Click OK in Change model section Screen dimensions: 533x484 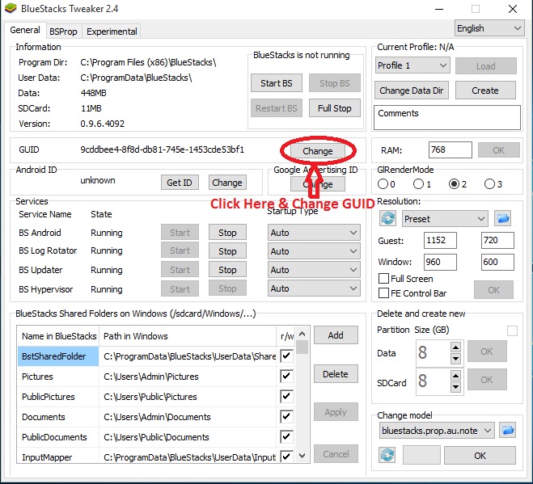[480, 456]
